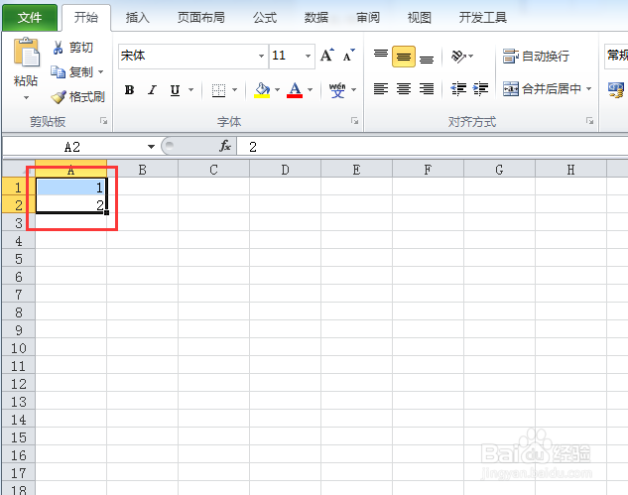This screenshot has height=495, width=628.
Task: Expand underline style dropdown arrow
Action: [191, 90]
